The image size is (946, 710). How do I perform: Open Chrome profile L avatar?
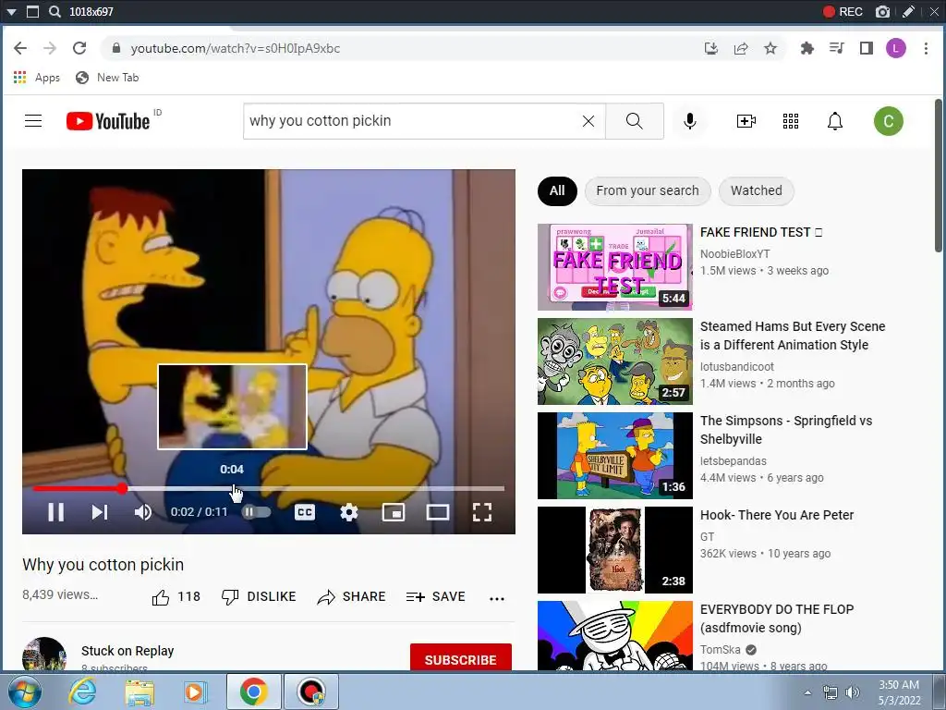[x=896, y=48]
